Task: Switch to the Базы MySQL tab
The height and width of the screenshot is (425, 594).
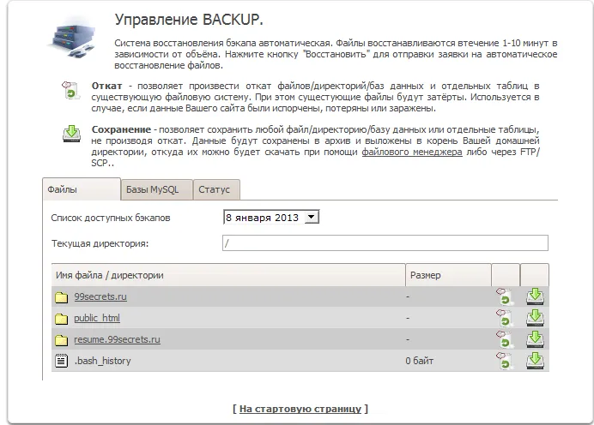Action: click(156, 189)
